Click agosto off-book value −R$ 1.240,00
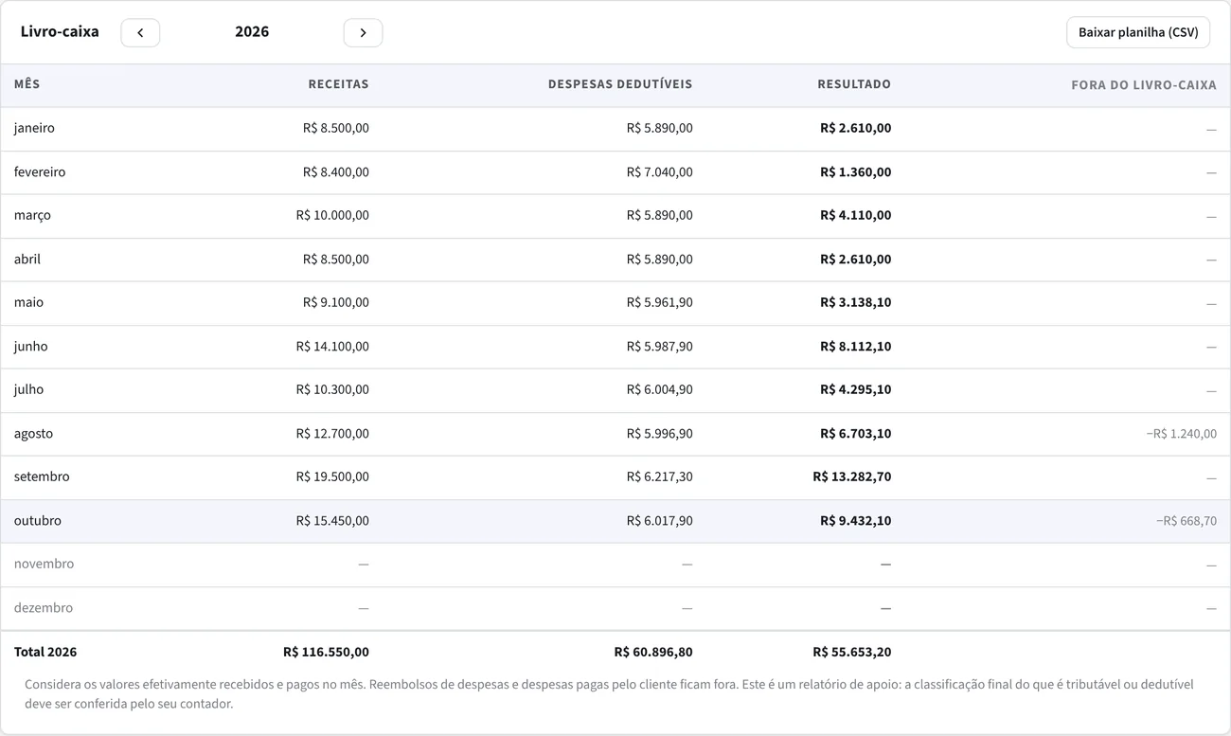Image resolution: width=1231 pixels, height=736 pixels. [x=1182, y=434]
